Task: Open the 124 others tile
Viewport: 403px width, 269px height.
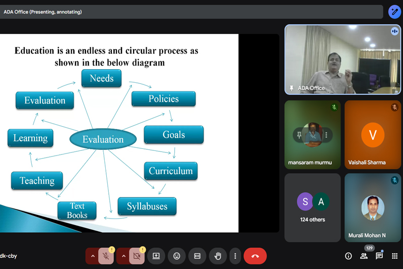Action: pos(312,207)
